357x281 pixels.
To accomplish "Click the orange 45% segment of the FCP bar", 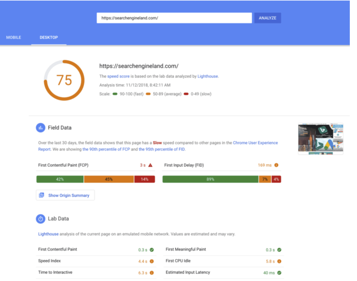I will click(x=109, y=179).
